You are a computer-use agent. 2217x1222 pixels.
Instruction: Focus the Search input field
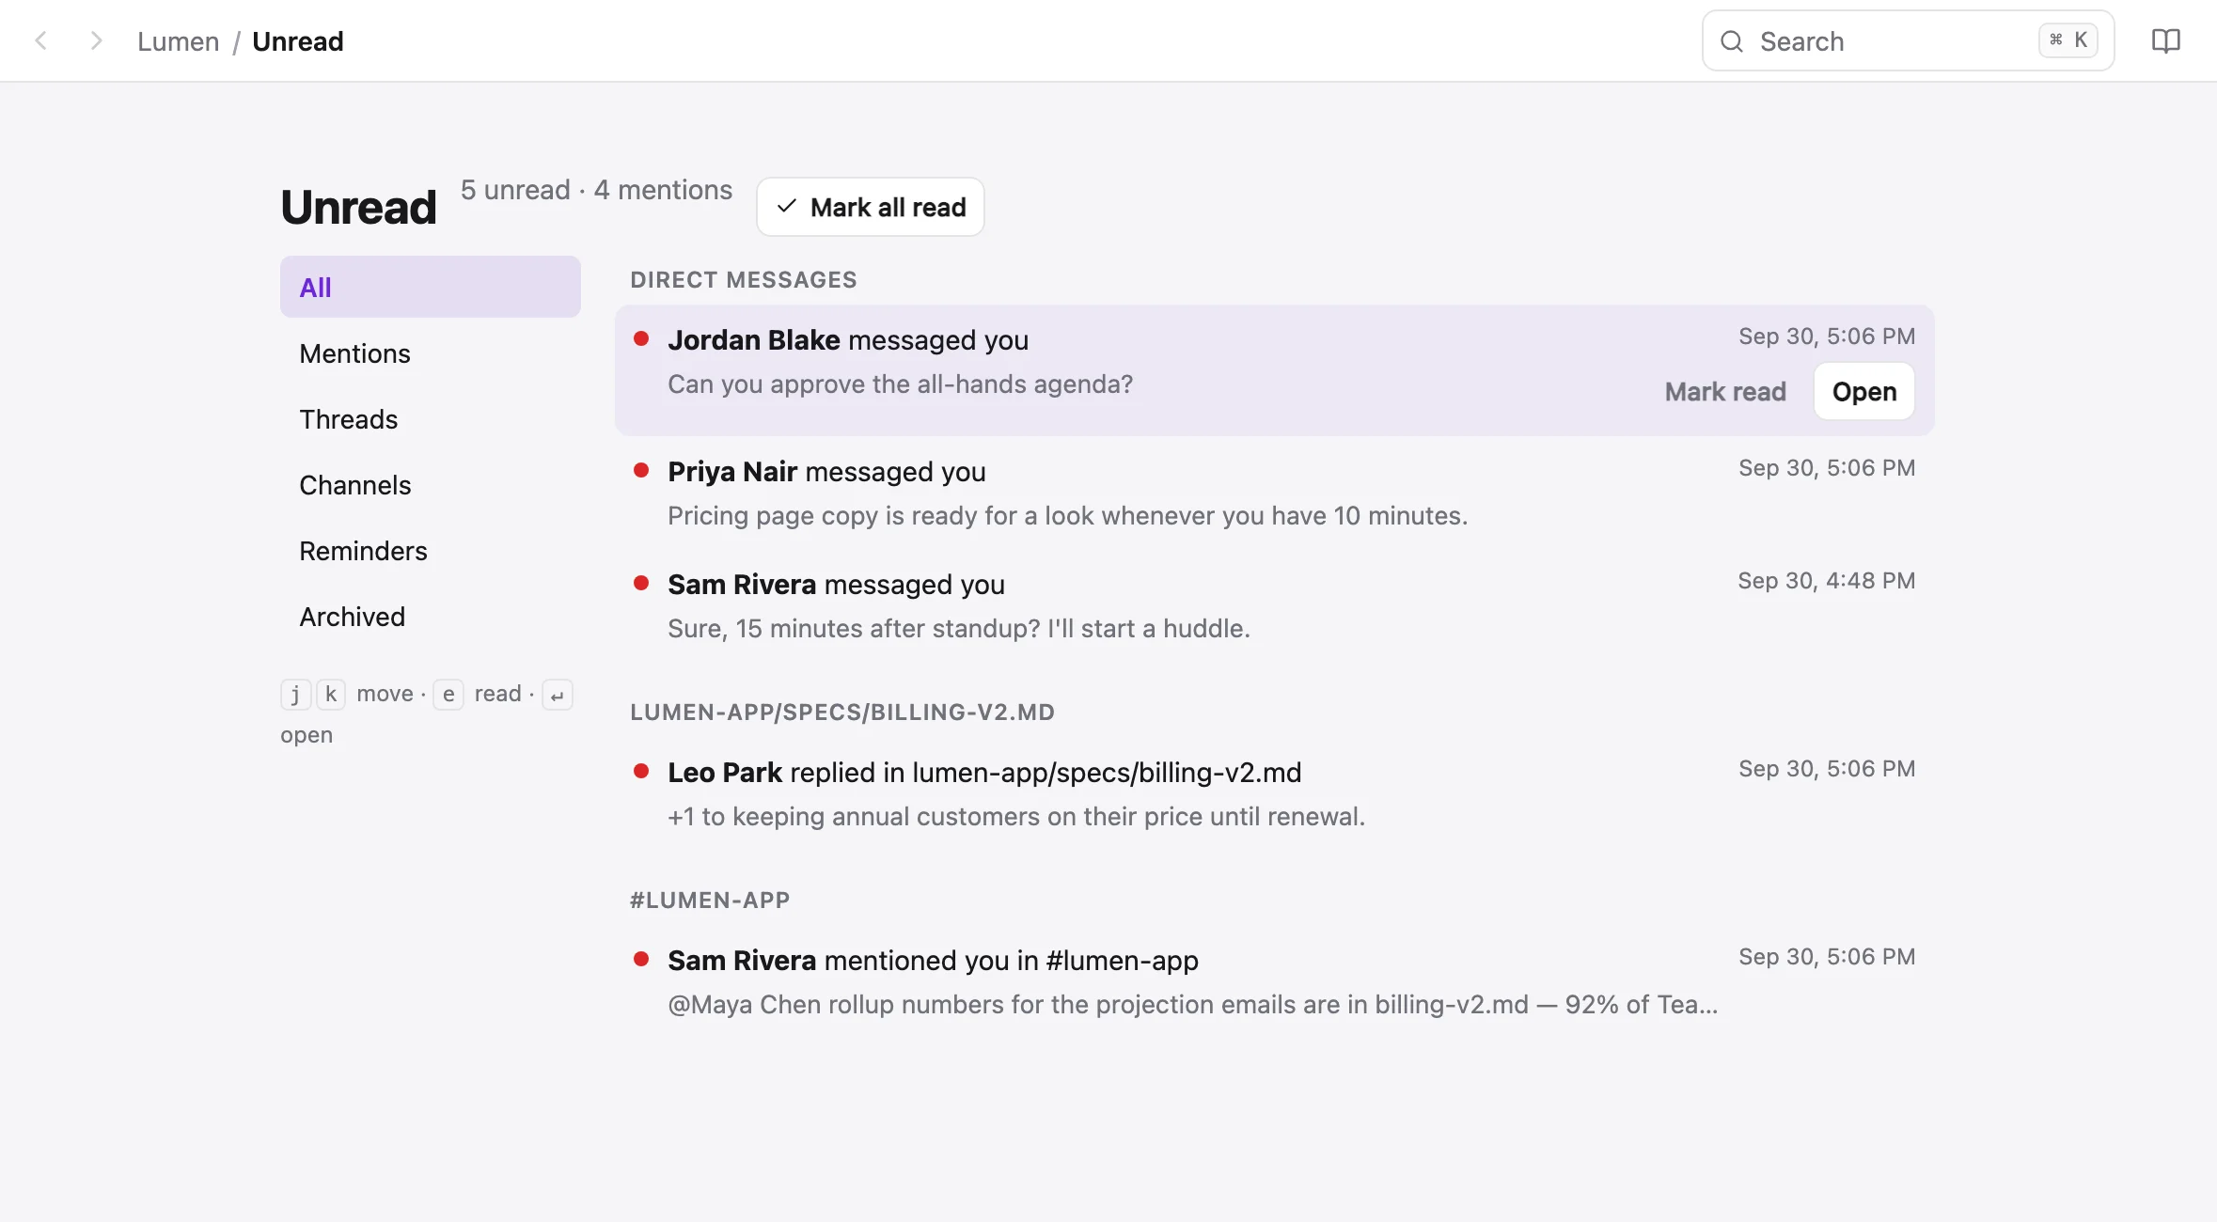[1909, 41]
